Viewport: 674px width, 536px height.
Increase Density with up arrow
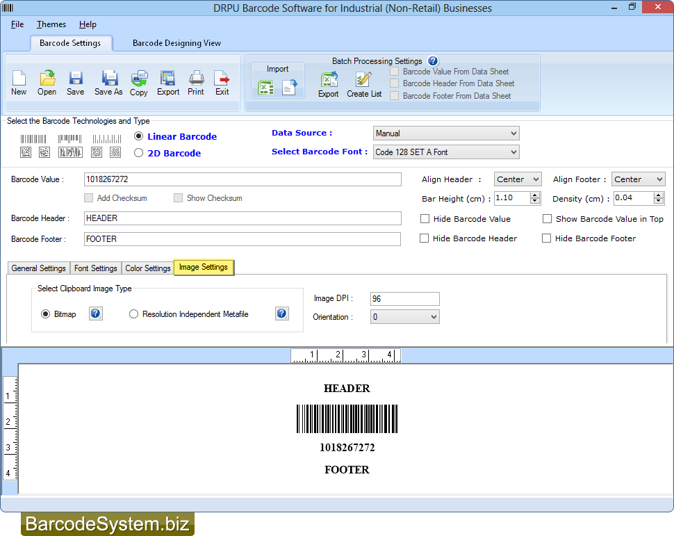click(x=659, y=195)
